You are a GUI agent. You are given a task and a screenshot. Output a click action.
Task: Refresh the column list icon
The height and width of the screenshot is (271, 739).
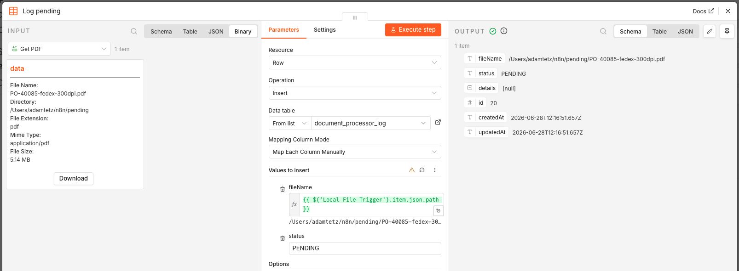click(422, 170)
